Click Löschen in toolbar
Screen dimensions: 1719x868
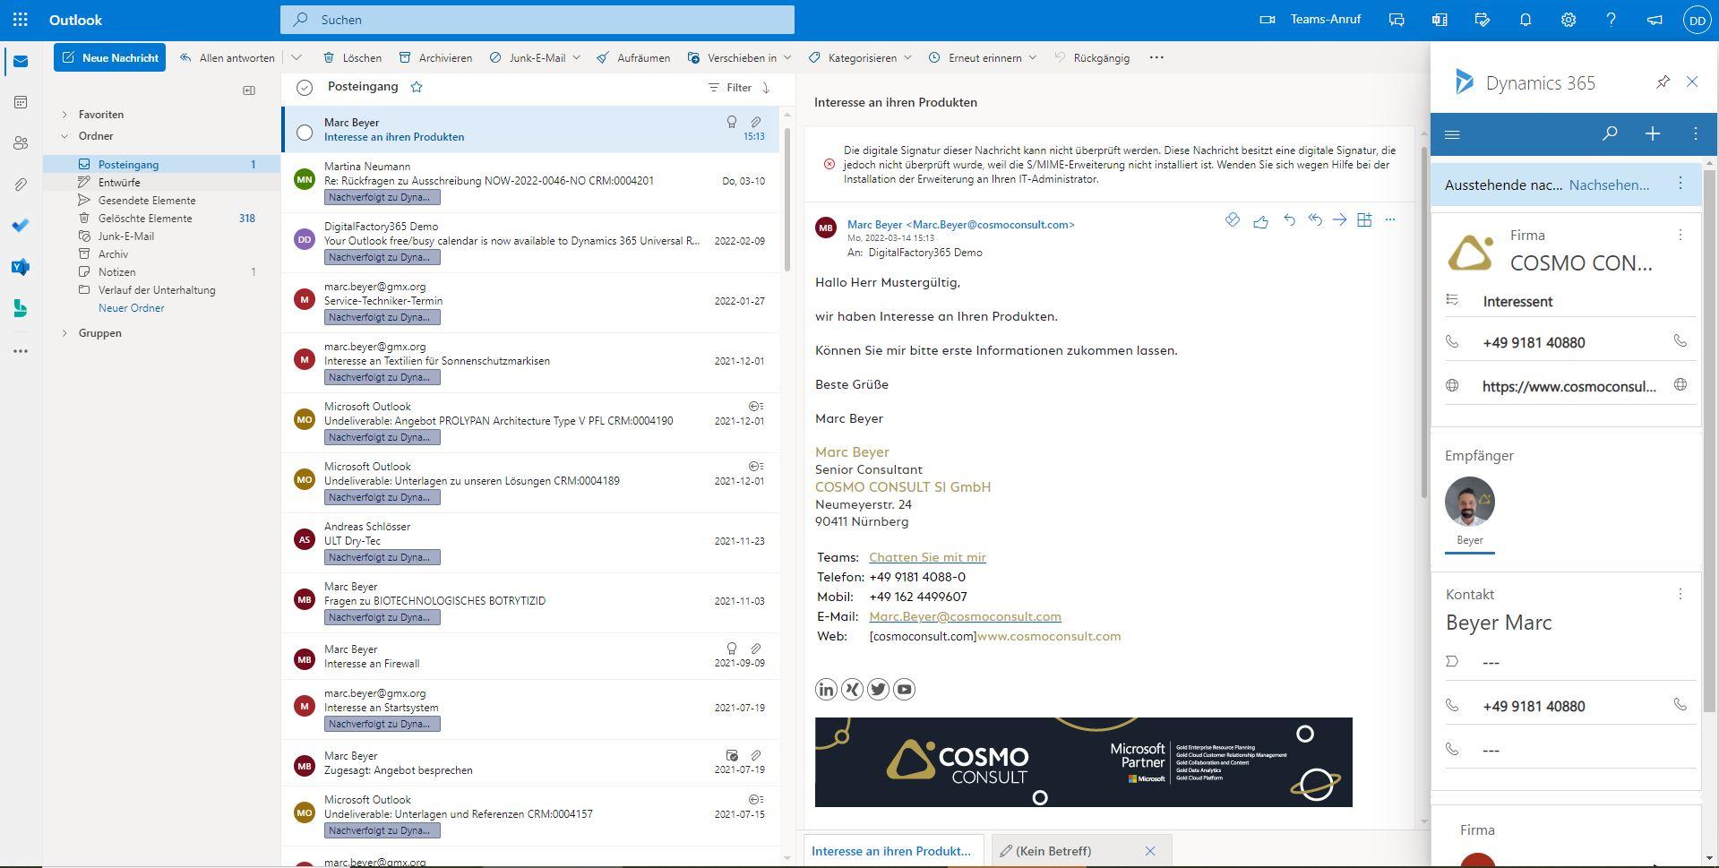pos(353,57)
